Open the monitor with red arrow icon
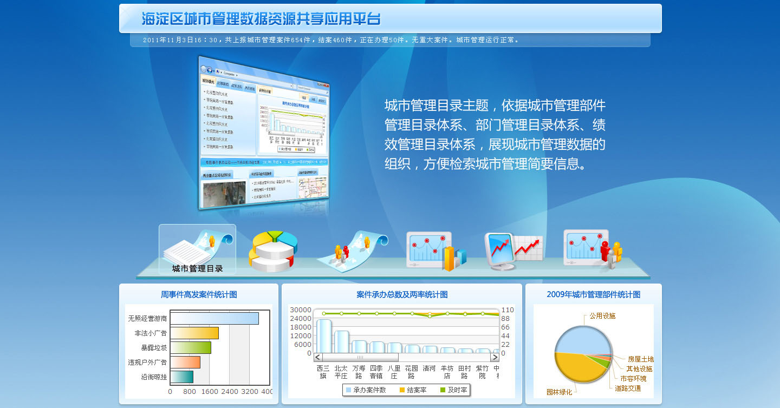The height and width of the screenshot is (408, 780). (513, 252)
